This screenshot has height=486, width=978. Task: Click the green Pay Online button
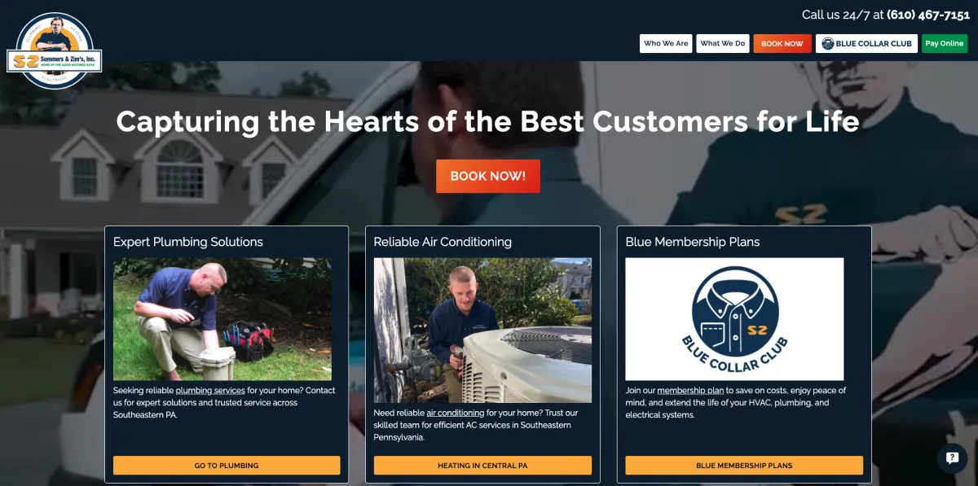coord(945,44)
